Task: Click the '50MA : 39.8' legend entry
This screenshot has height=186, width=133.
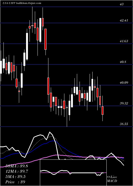Action: coord(17,166)
